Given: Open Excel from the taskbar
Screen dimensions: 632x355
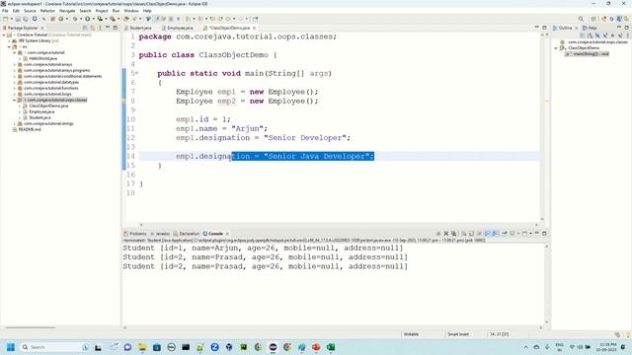Looking at the screenshot, I should 331,347.
